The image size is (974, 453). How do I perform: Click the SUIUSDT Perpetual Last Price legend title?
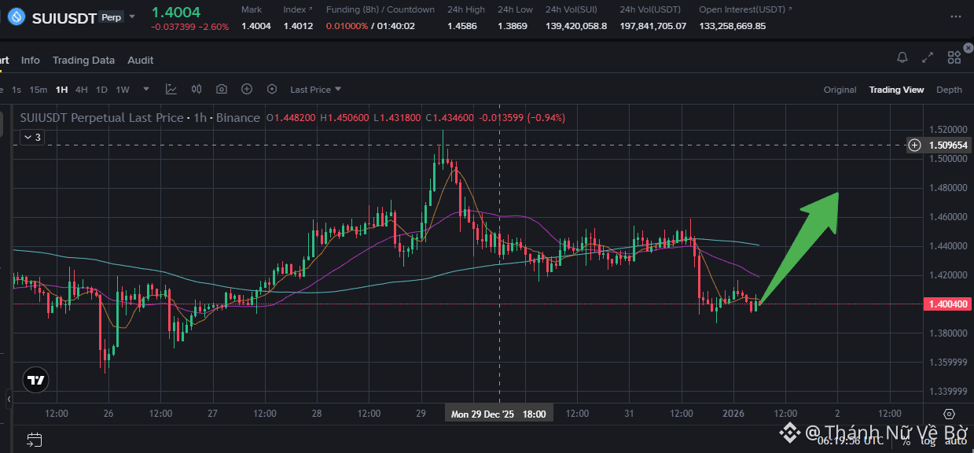[140, 117]
